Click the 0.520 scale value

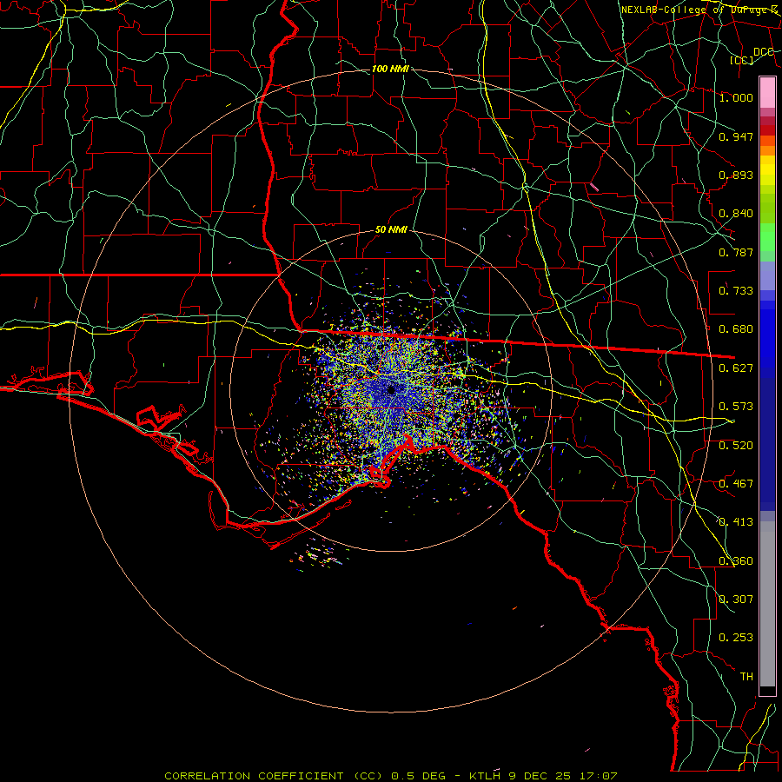tap(736, 446)
